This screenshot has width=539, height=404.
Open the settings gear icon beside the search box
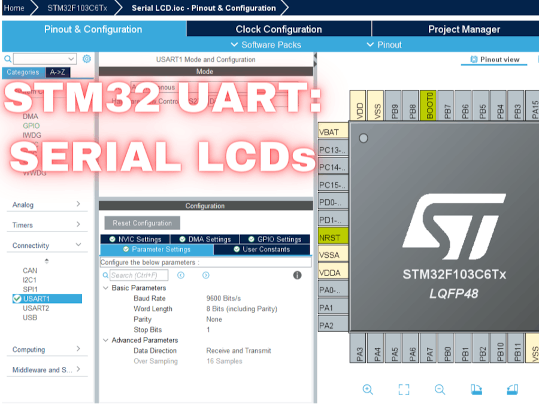click(87, 59)
